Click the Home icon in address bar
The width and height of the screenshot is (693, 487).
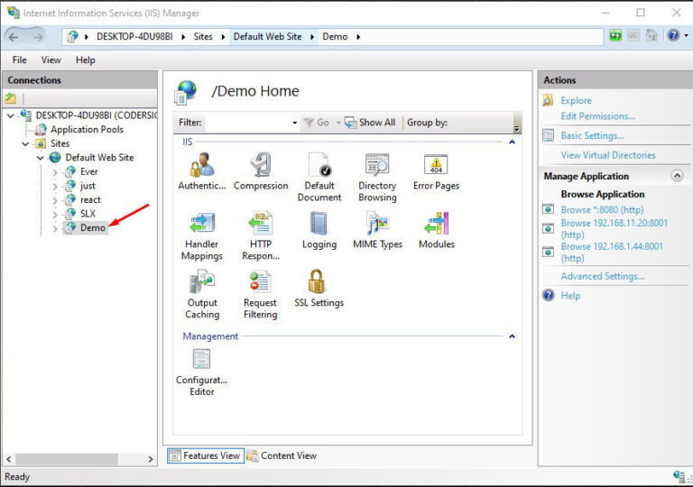(651, 35)
